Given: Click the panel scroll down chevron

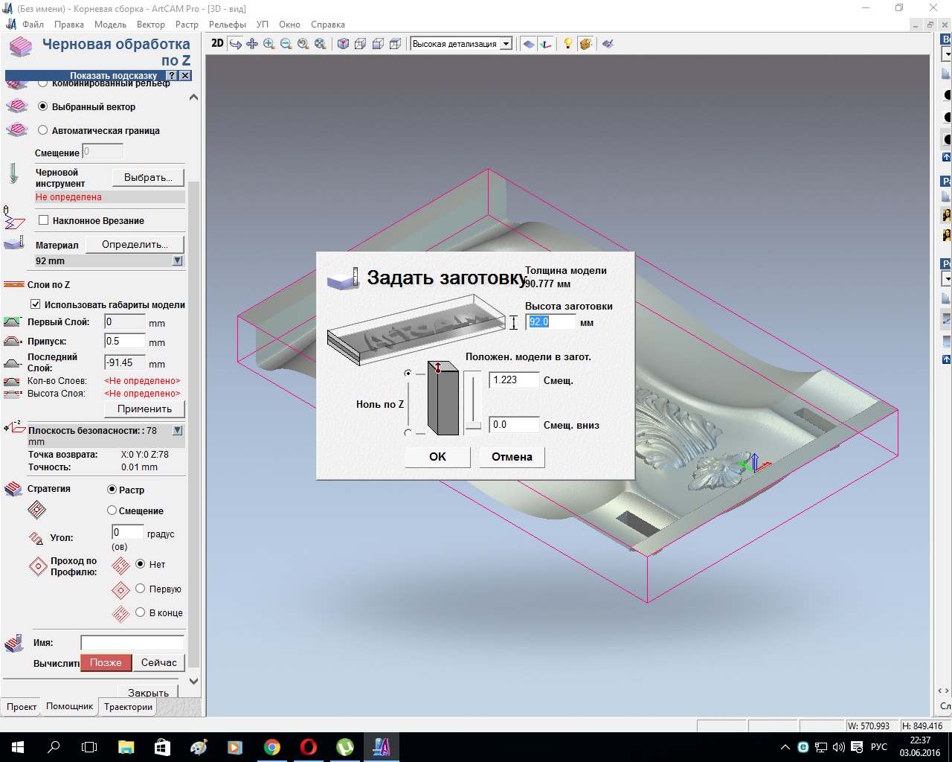Looking at the screenshot, I should (193, 681).
